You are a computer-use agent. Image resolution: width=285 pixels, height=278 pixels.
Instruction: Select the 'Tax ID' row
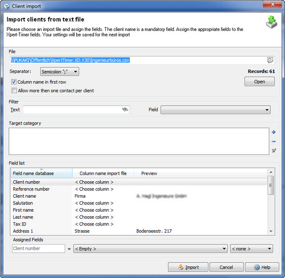(x=139, y=224)
